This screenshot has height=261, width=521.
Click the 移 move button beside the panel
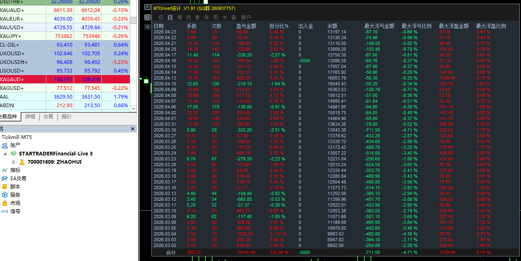(148, 17)
